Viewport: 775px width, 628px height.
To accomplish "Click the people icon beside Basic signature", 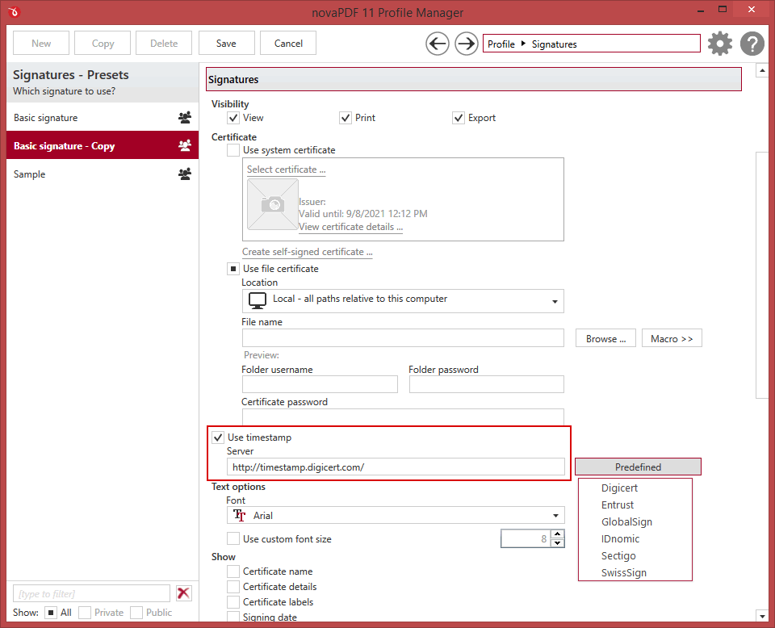I will pos(185,118).
